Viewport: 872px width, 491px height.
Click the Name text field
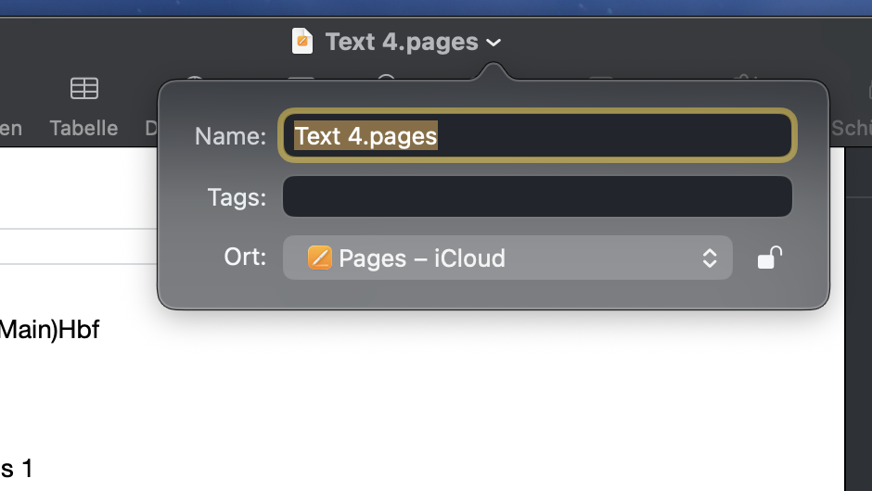(537, 136)
